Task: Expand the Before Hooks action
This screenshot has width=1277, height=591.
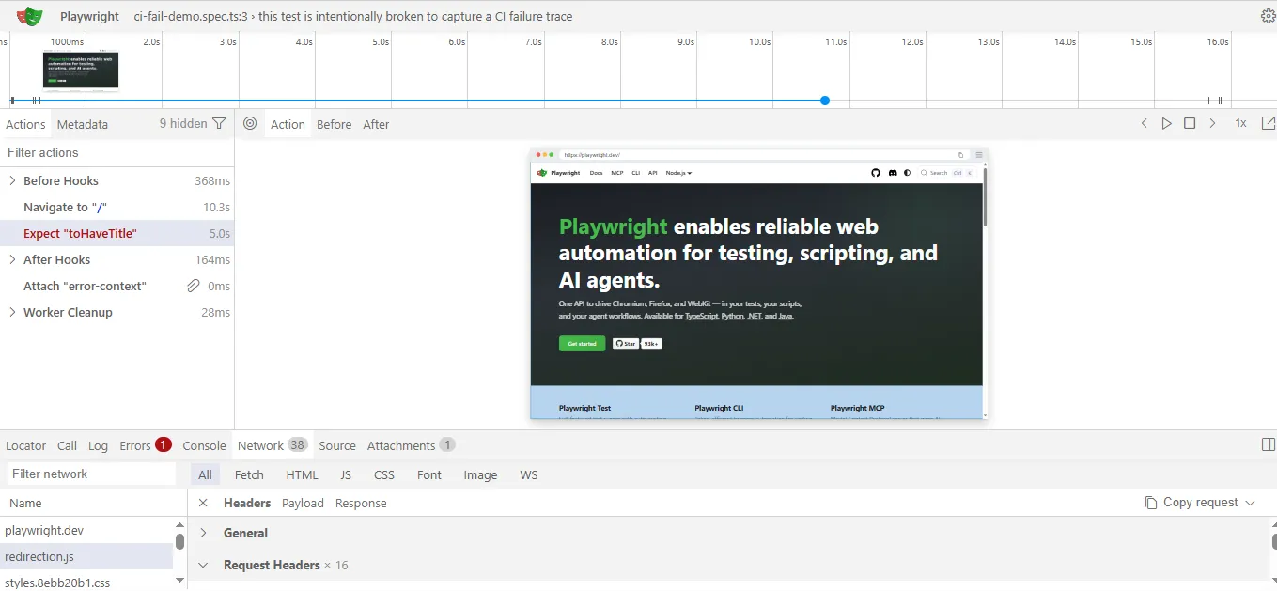Action: pyautogui.click(x=12, y=180)
